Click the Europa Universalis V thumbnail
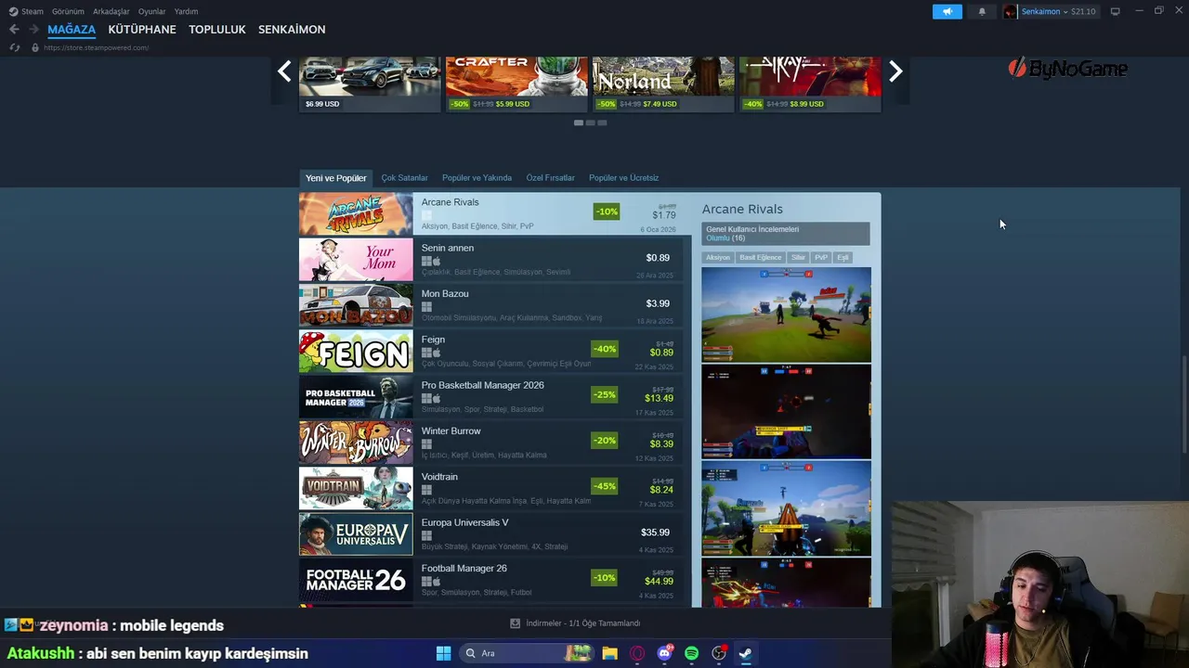The width and height of the screenshot is (1189, 668). (x=356, y=534)
